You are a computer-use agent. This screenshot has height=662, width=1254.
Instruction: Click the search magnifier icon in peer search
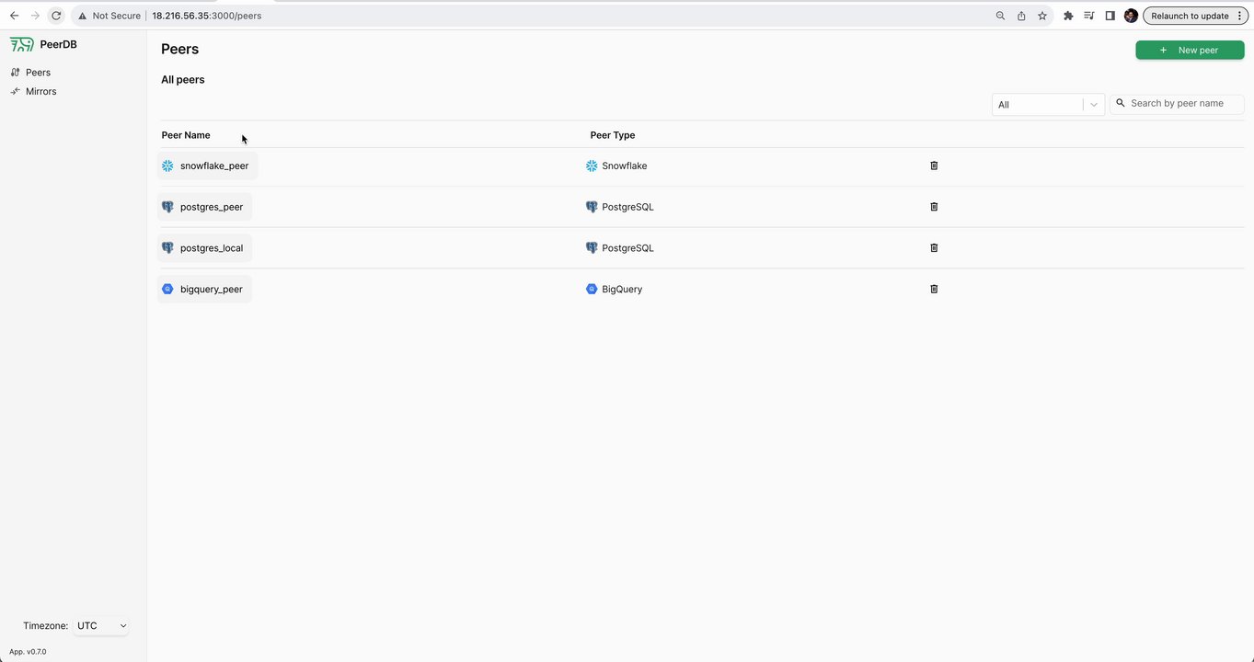tap(1121, 103)
